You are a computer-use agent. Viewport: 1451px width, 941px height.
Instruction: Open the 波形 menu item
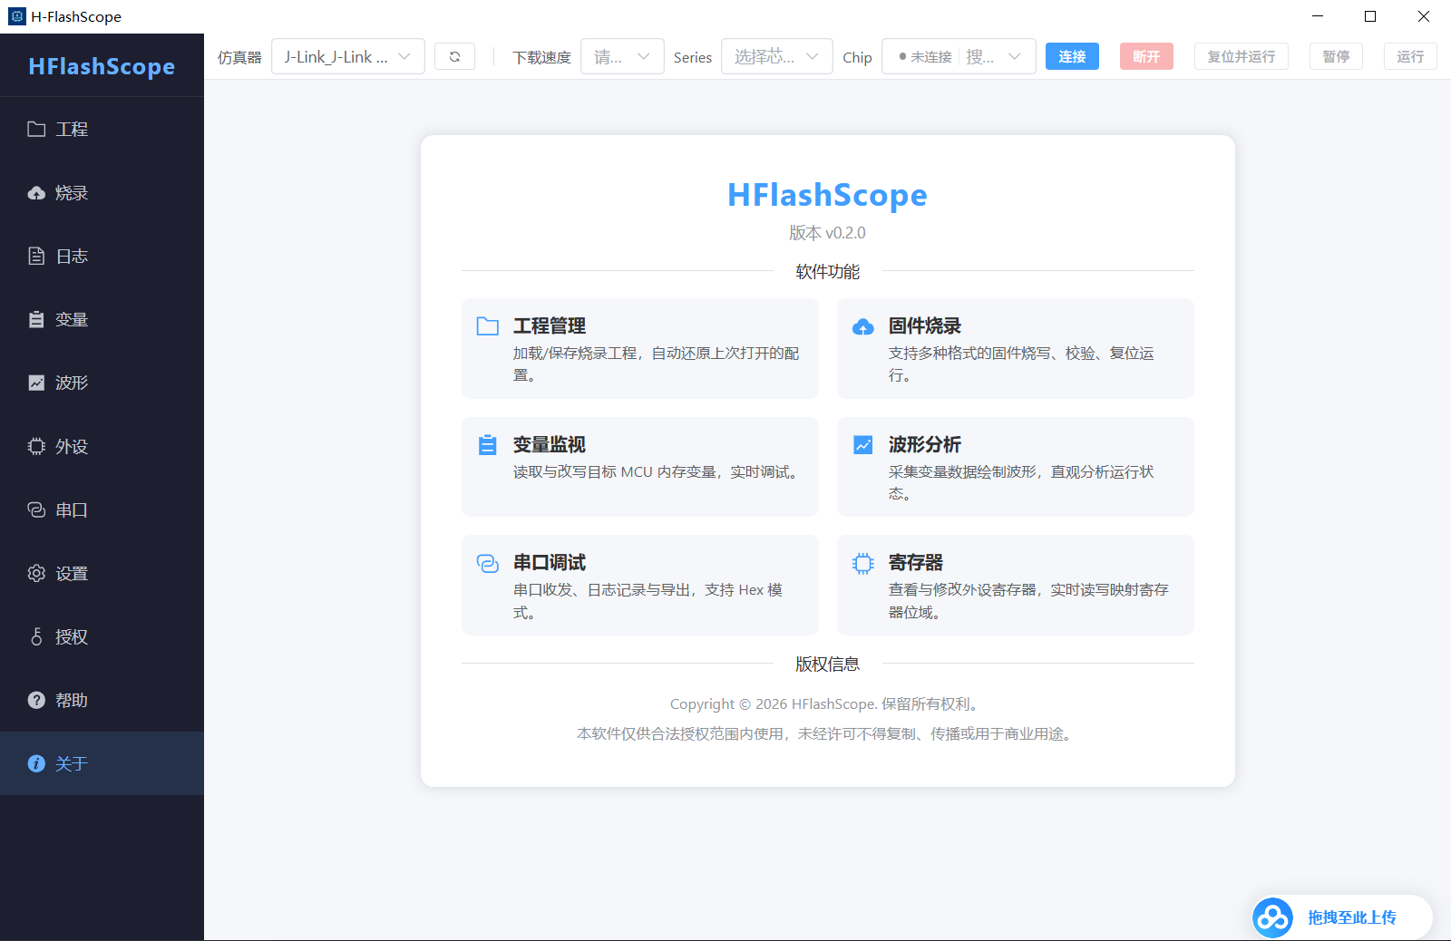(102, 383)
